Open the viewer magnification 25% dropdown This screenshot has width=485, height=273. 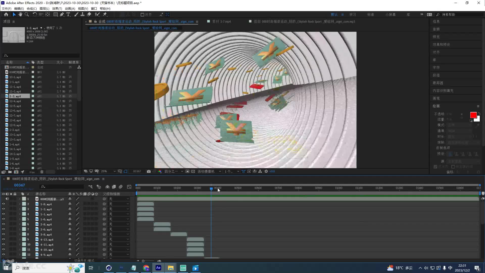coord(108,171)
